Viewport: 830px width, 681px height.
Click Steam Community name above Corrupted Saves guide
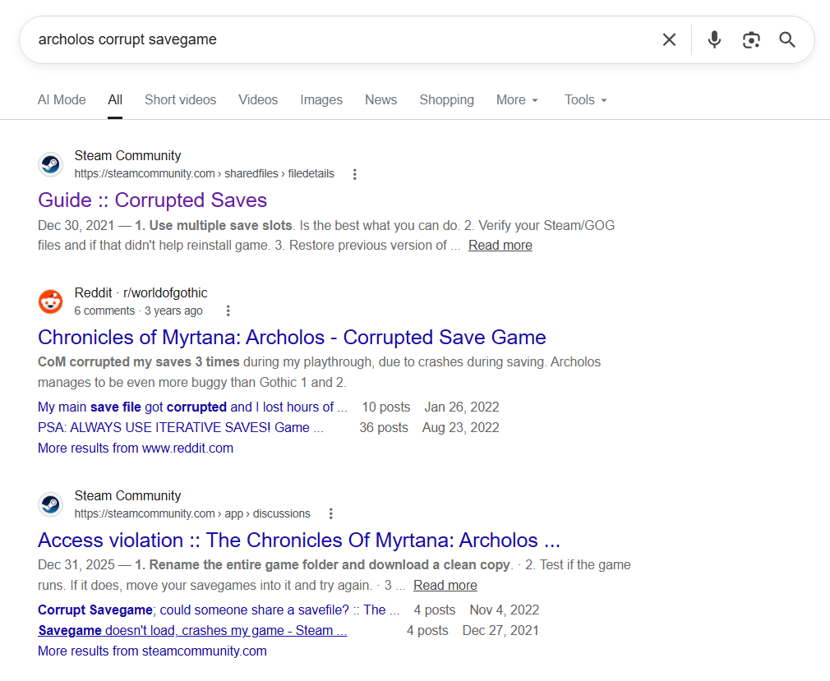click(x=127, y=155)
